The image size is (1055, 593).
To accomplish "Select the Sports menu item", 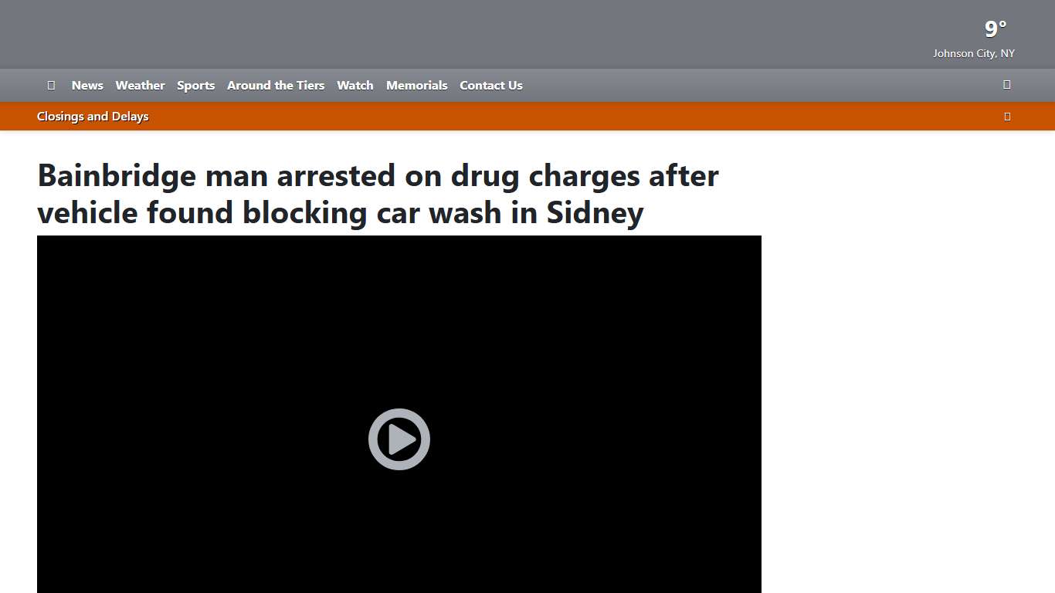I will [195, 85].
